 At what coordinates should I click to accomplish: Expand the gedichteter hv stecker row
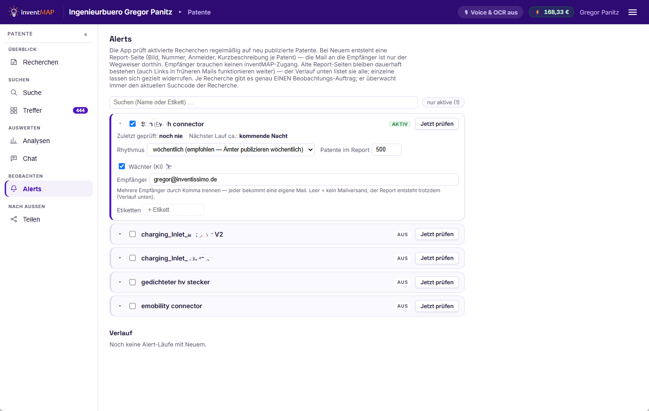point(120,282)
